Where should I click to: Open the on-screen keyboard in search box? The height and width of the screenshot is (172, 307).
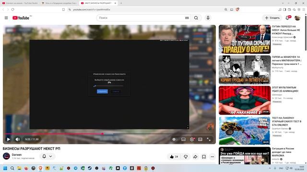click(187, 18)
